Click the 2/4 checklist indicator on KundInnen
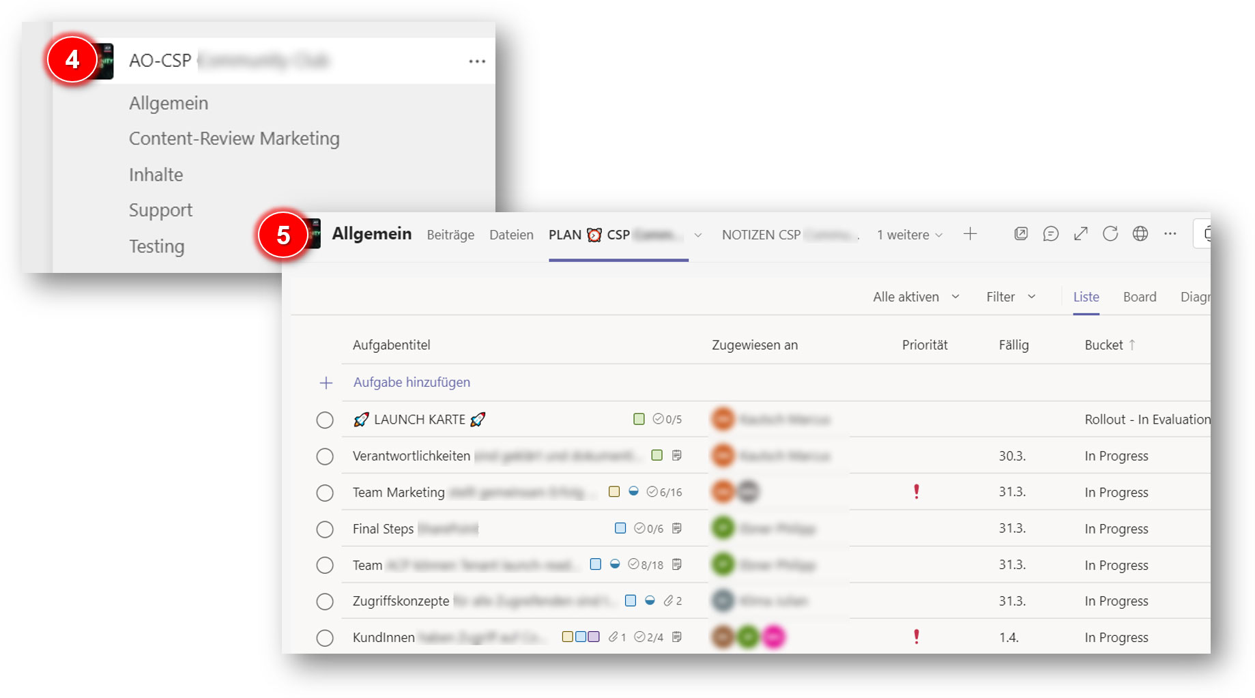The width and height of the screenshot is (1255, 698). 648,637
